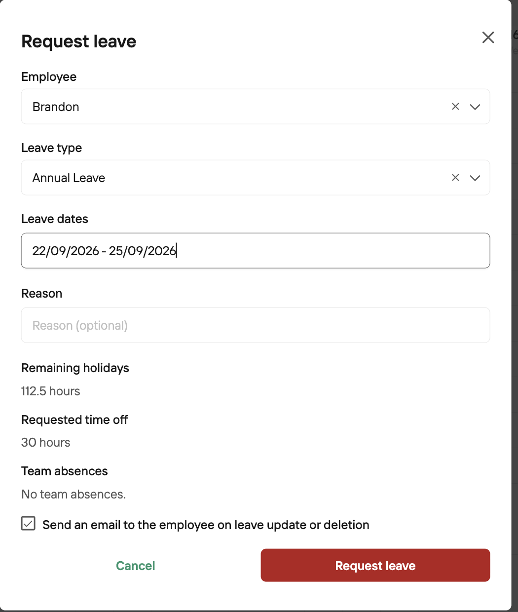
Task: Focus the Leave dates input field
Action: [x=256, y=251]
